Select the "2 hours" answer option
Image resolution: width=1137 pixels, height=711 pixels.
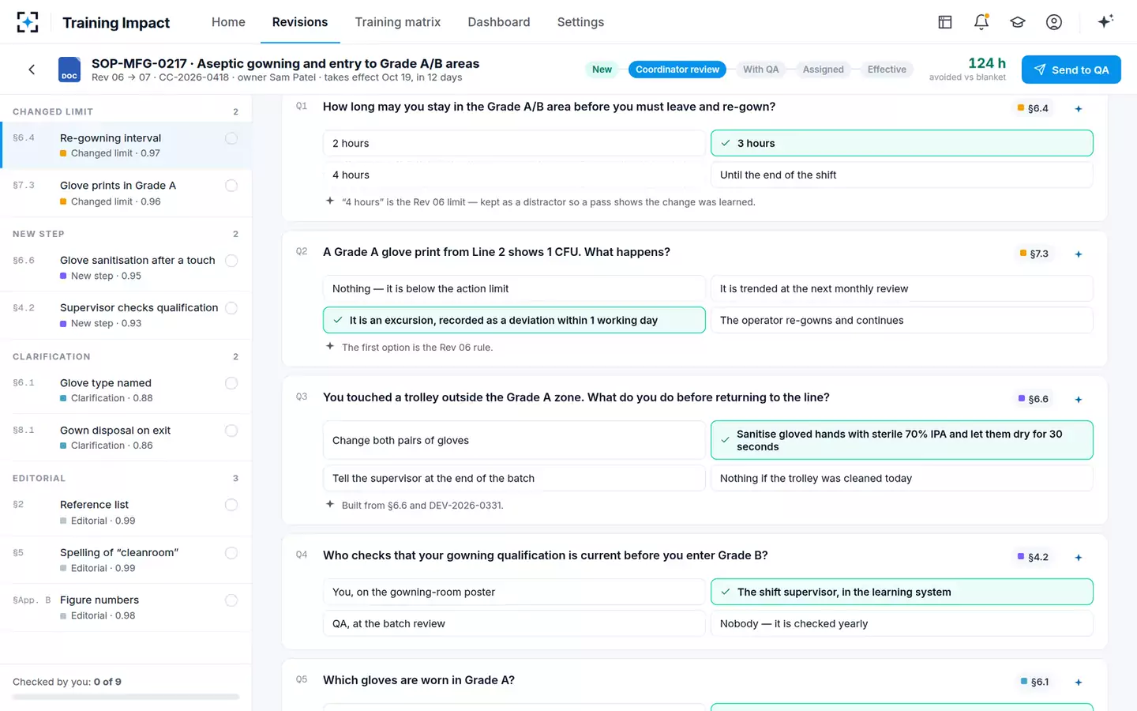[x=514, y=143]
